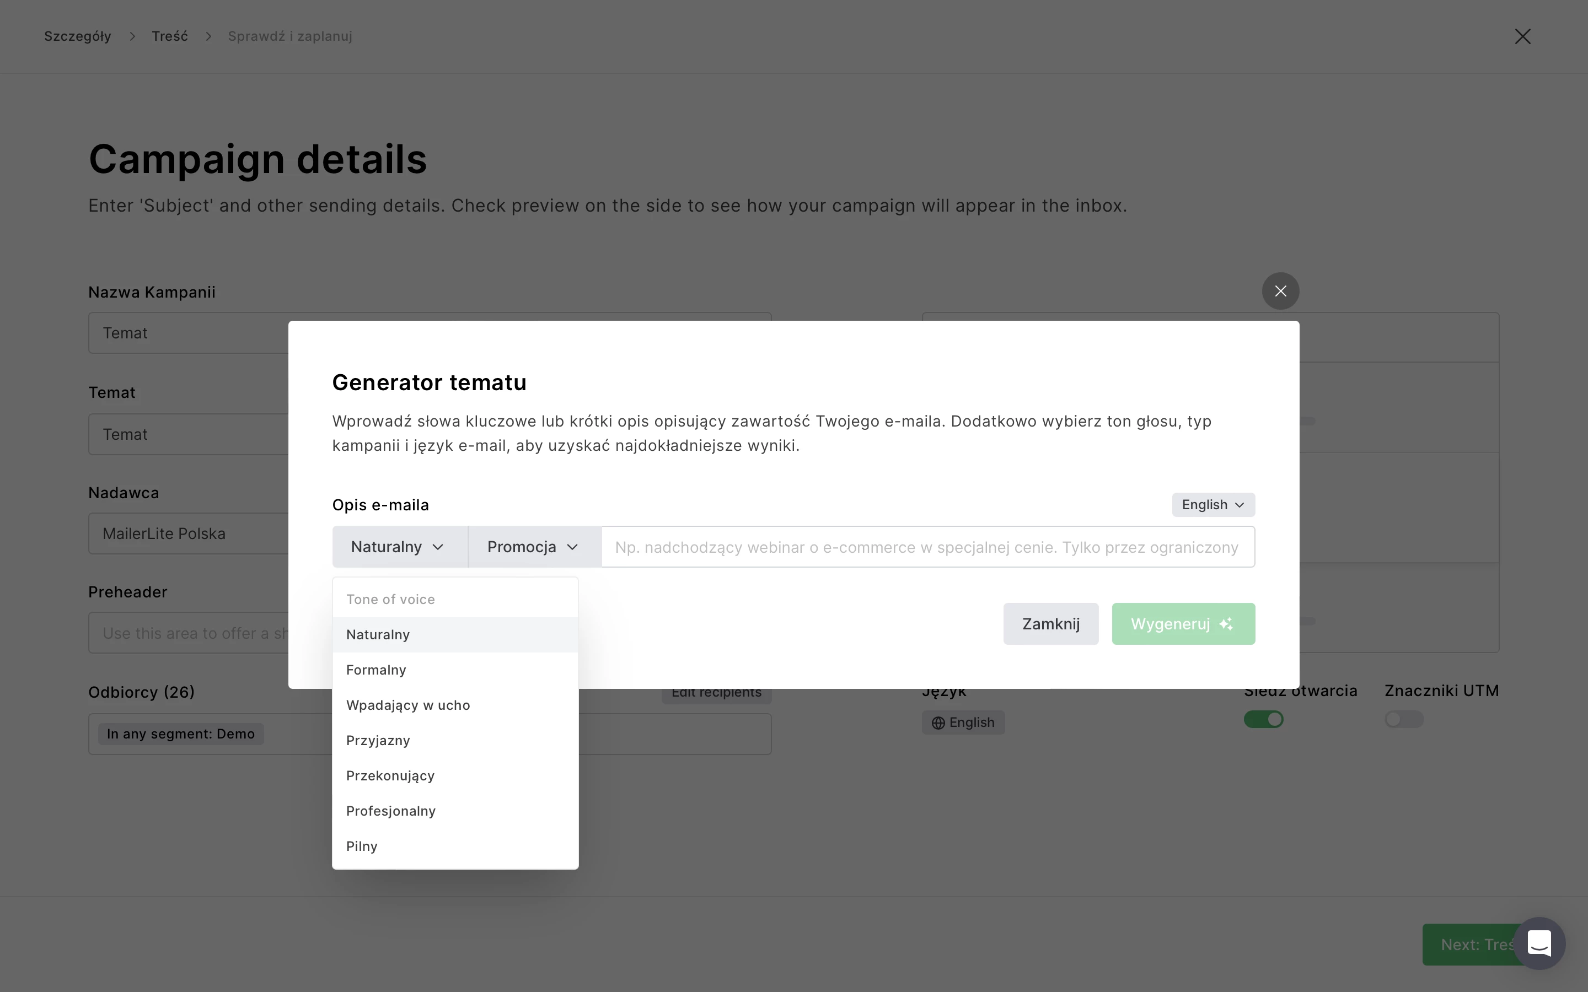The height and width of the screenshot is (992, 1588).
Task: Close the Generator tematu modal with round X
Action: [1280, 290]
